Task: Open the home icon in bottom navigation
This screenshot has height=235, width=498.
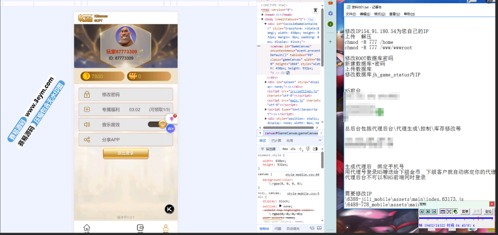Action: 87,228
